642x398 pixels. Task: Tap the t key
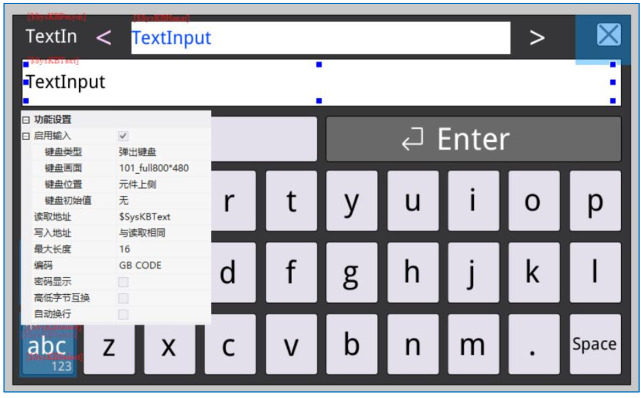(291, 201)
